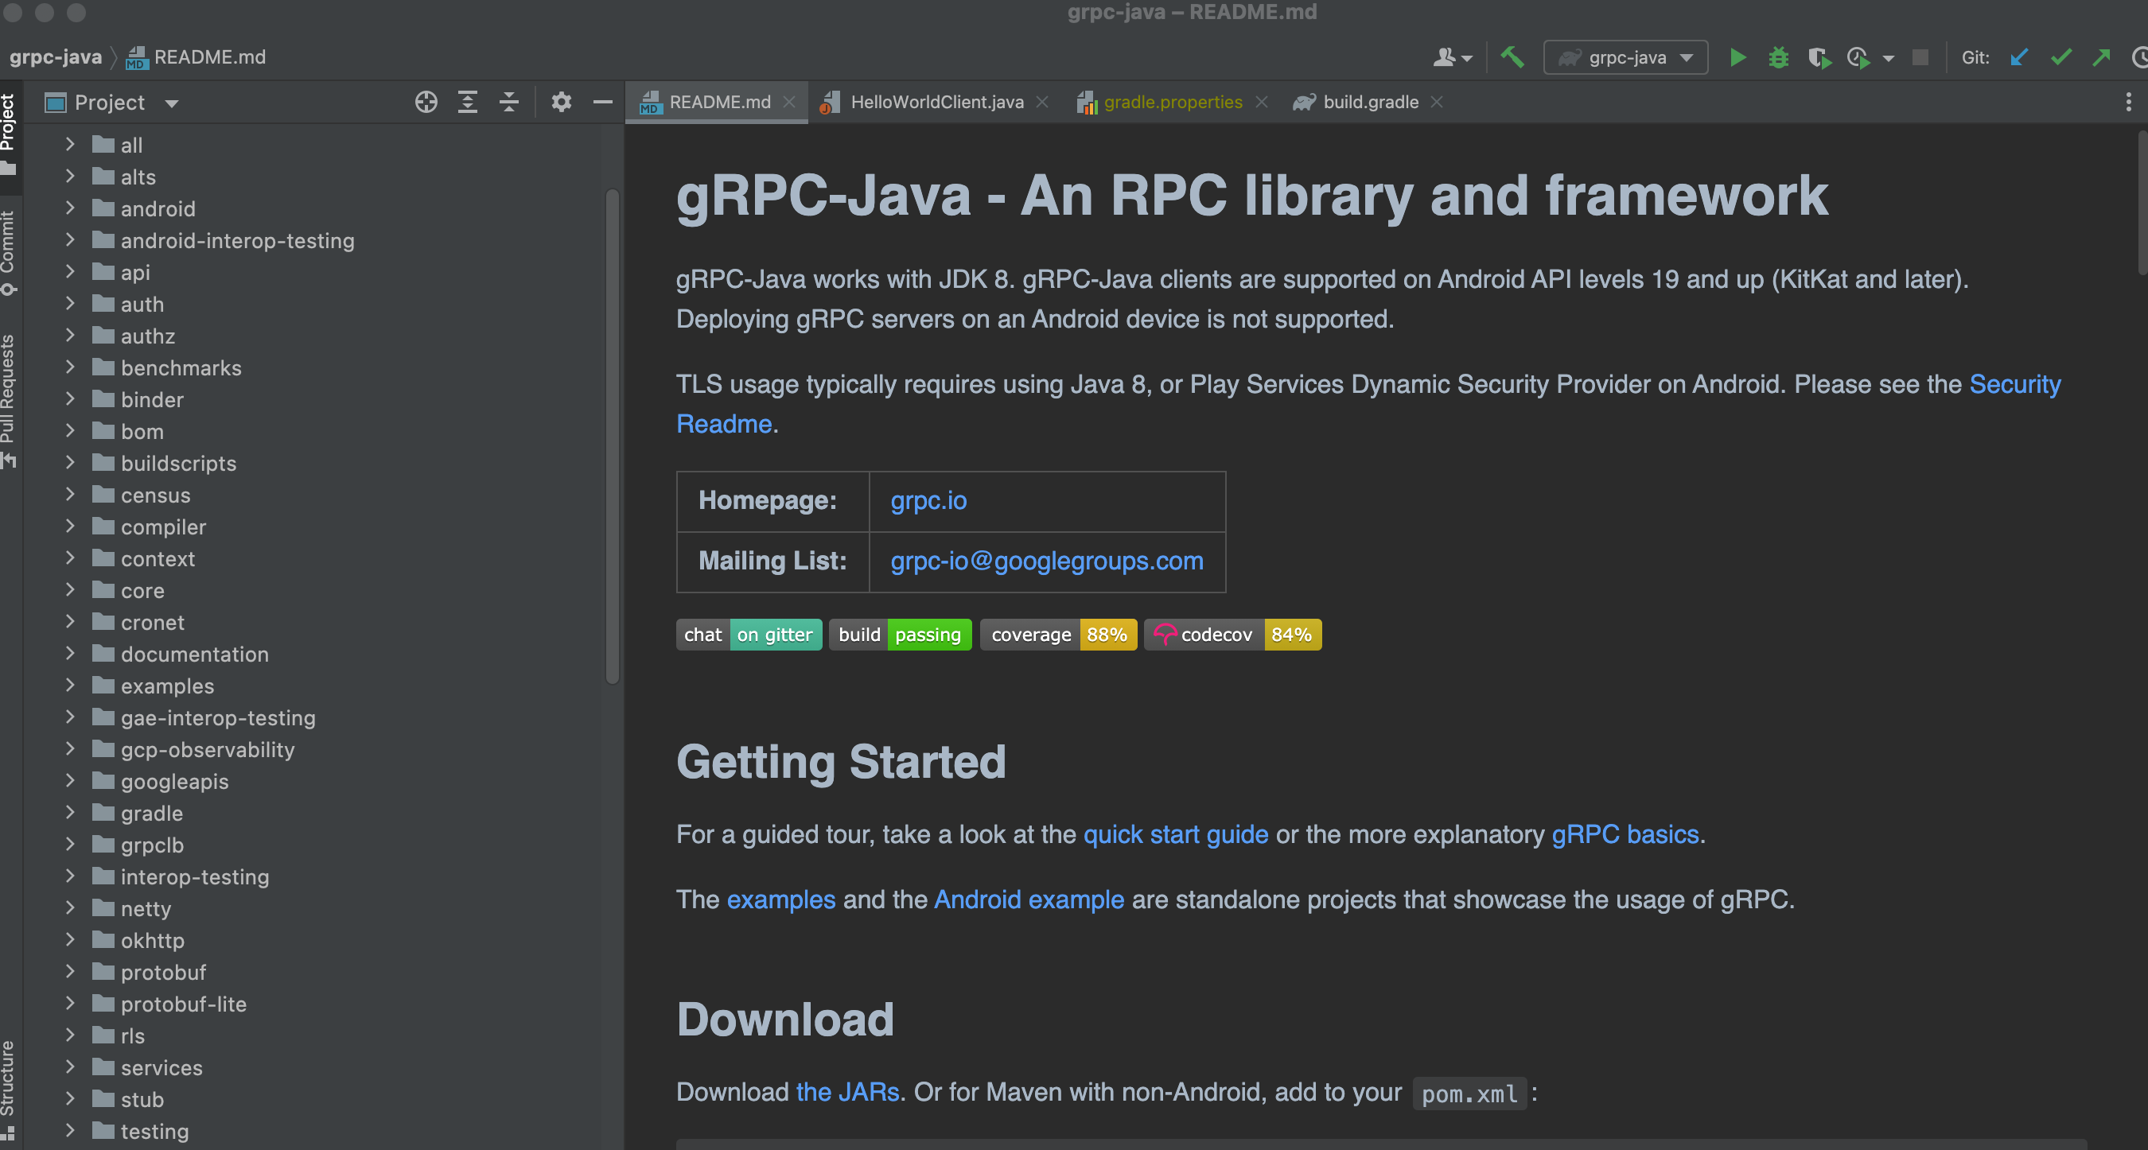Click the Settings gear icon in Project panel
The height and width of the screenshot is (1150, 2148).
coord(562,101)
